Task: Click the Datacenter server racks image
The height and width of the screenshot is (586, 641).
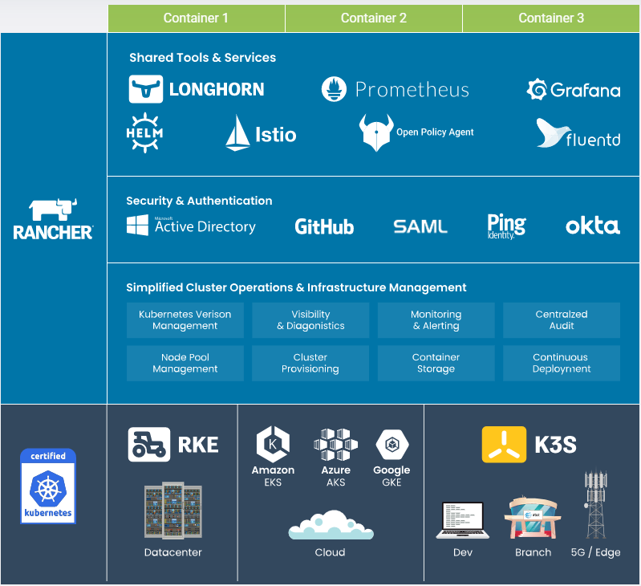Action: tap(173, 510)
